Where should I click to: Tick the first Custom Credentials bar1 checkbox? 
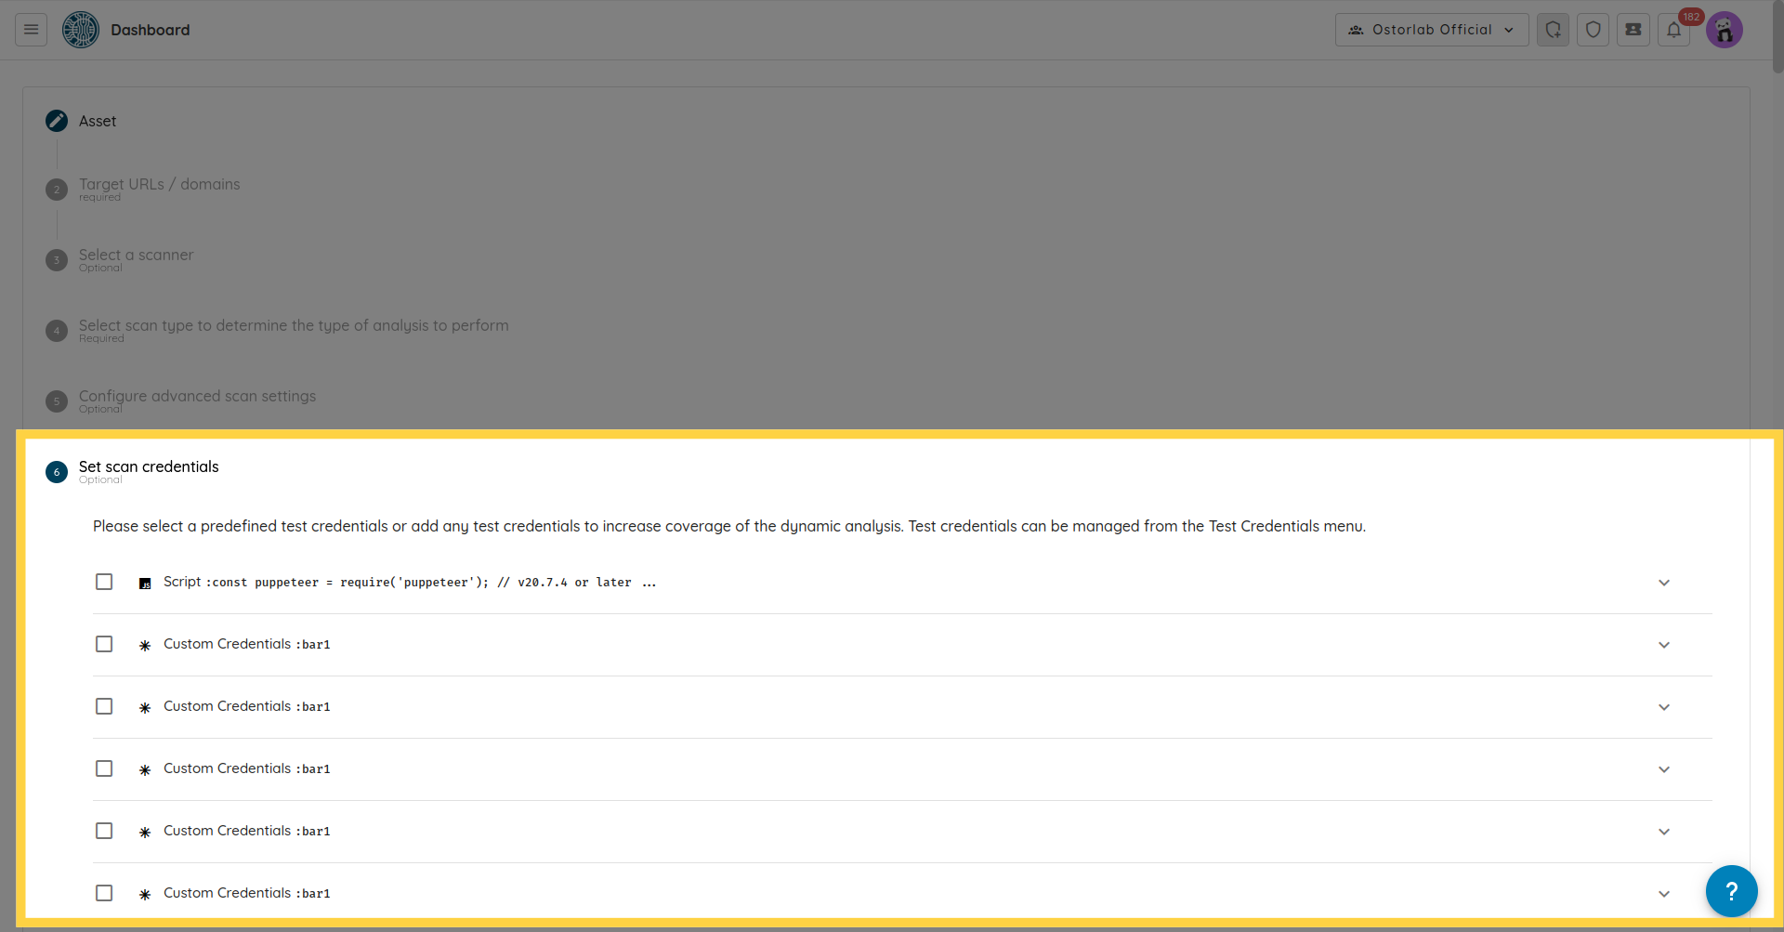(x=104, y=644)
